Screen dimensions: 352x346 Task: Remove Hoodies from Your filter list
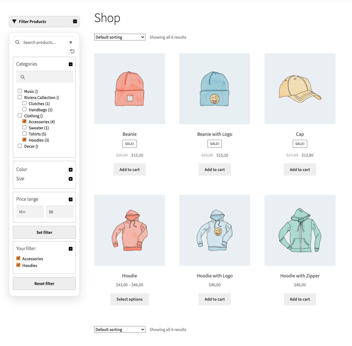point(18,265)
